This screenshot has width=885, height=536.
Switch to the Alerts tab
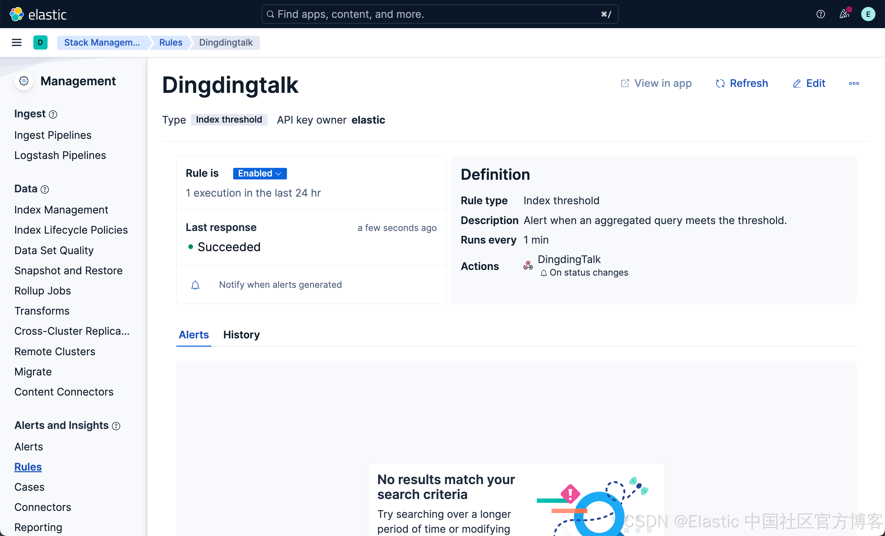[x=194, y=335]
